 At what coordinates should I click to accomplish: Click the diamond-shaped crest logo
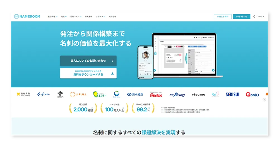[60, 94]
